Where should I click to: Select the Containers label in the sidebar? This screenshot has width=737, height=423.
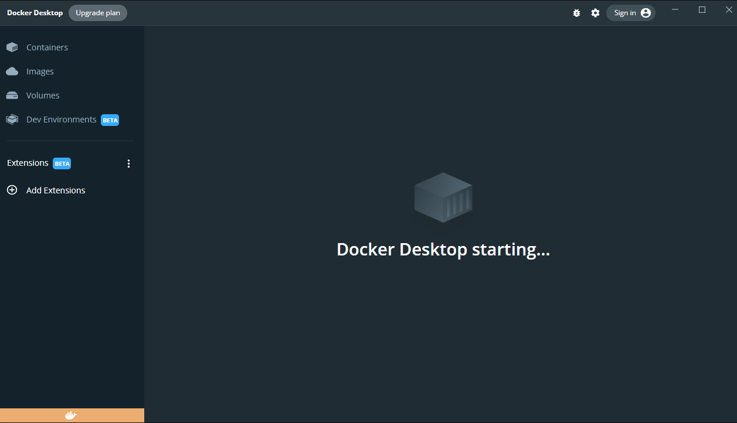tap(47, 47)
